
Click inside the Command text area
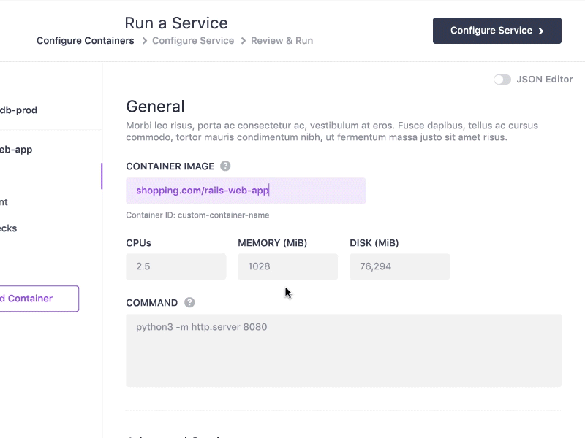(343, 350)
